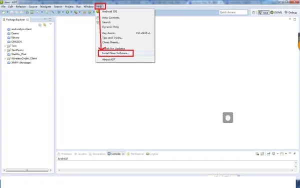Click the Run External Tools icon
Screen dimensions: 300x188
[75, 12]
